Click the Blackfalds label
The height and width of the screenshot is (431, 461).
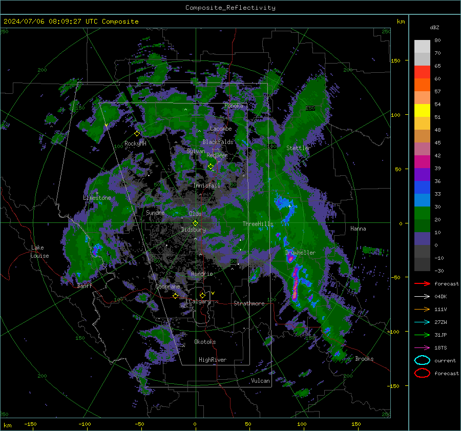pyautogui.click(x=218, y=142)
